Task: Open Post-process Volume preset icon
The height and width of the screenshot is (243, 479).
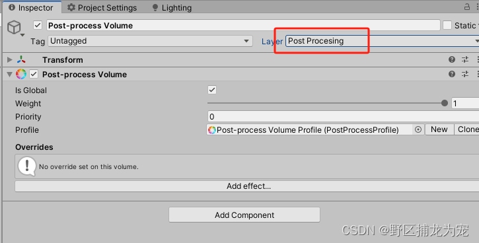Action: coord(465,74)
